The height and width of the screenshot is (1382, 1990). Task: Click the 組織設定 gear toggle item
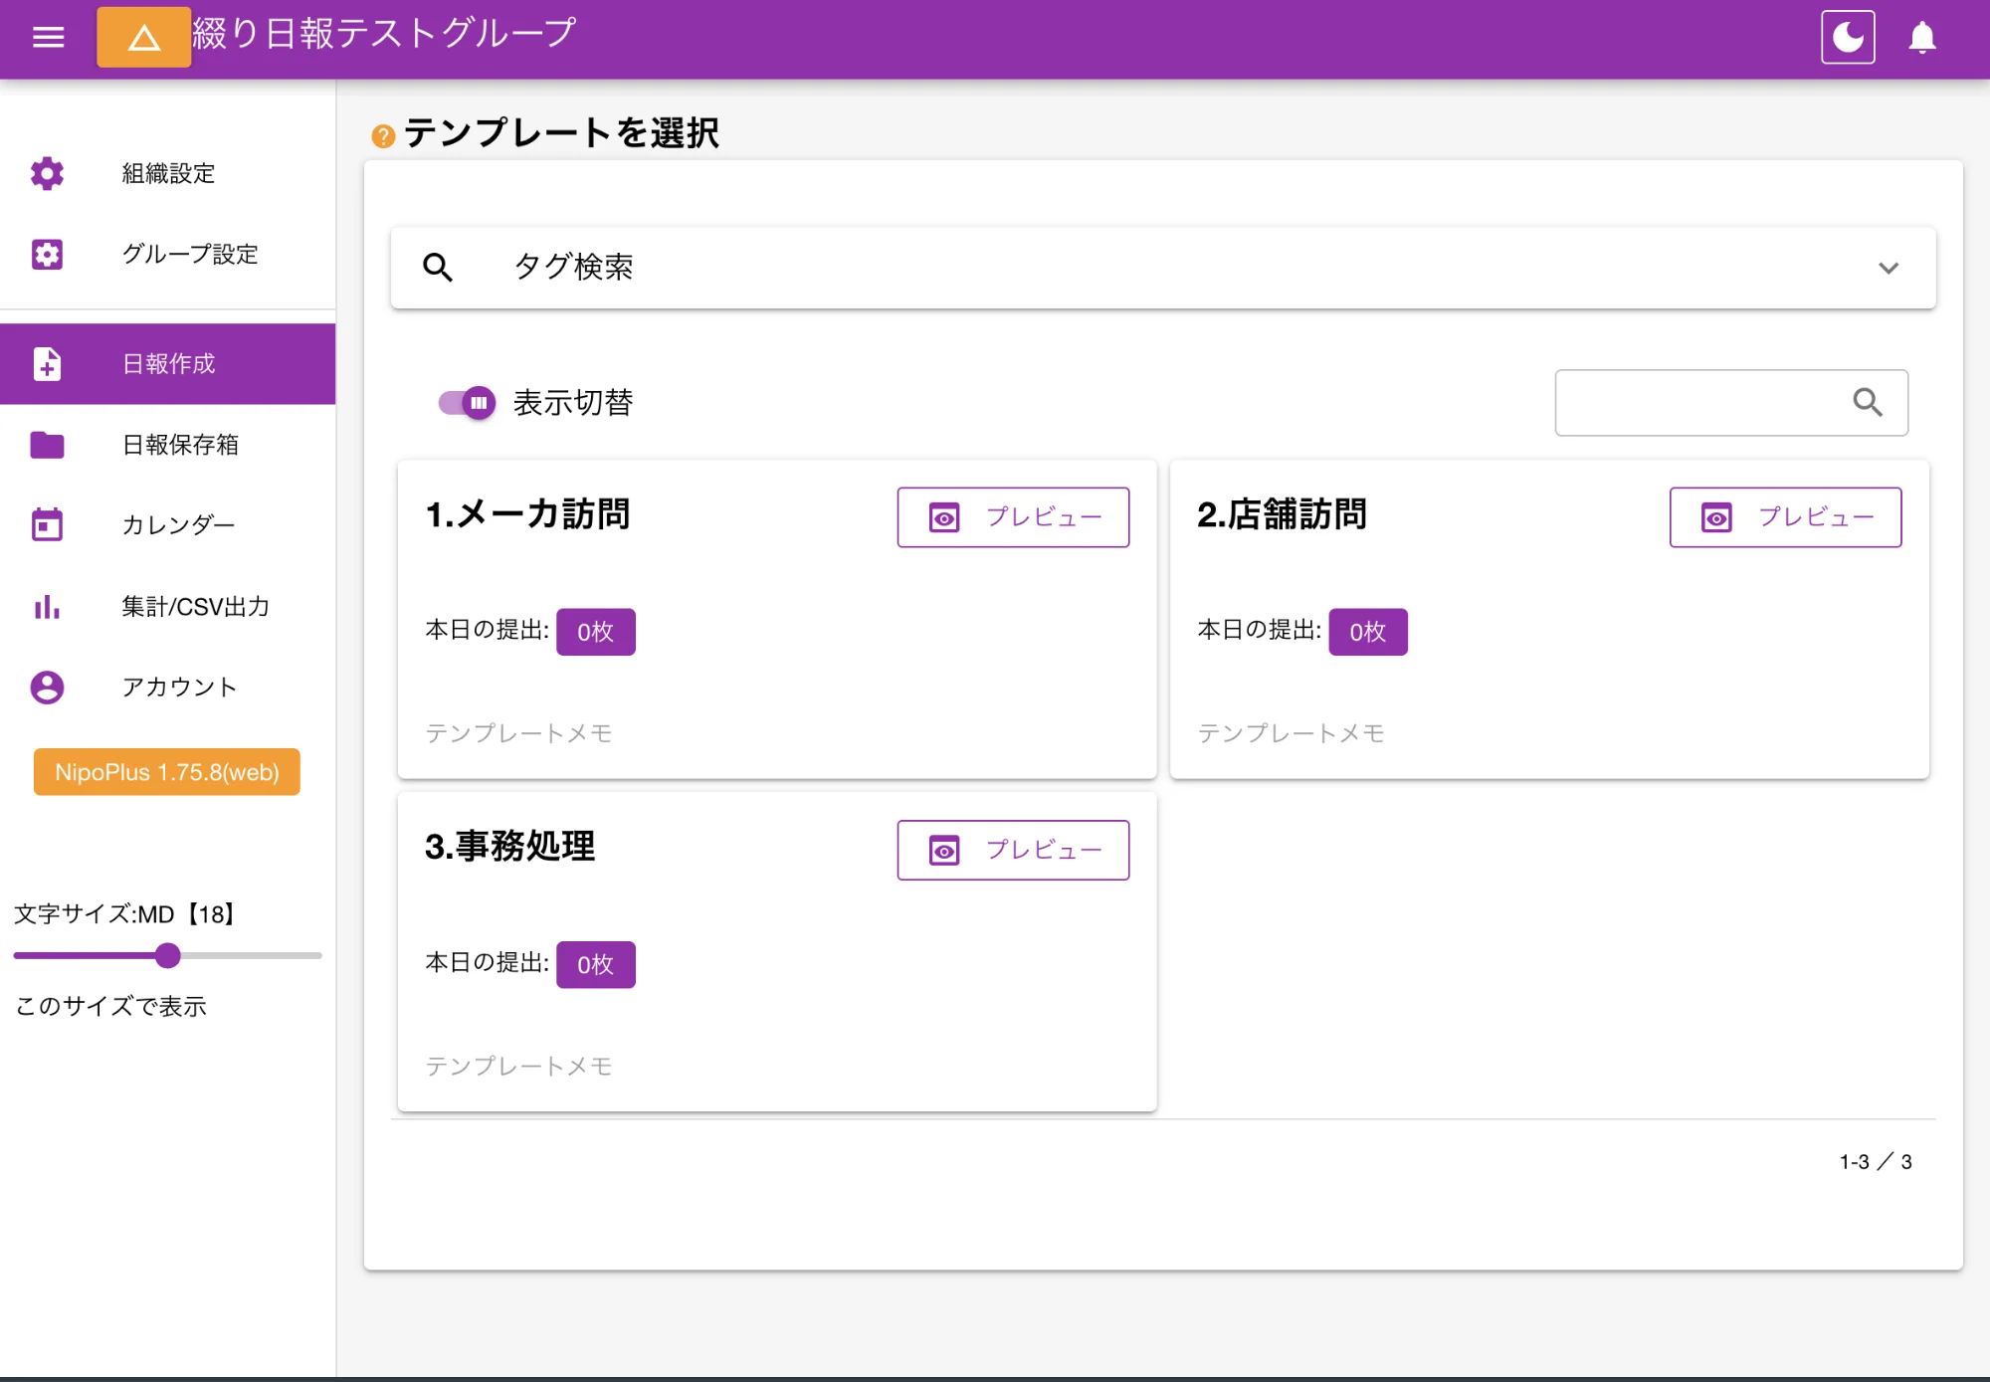pos(166,174)
